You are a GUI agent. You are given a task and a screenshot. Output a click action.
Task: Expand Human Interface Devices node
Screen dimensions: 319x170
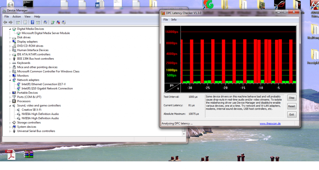click(x=10, y=50)
